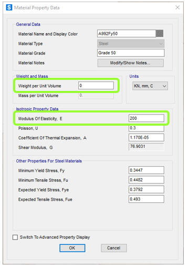This screenshot has height=266, width=190.
Task: Open the Units dropdown KN, mm, C
Action: 150,86
